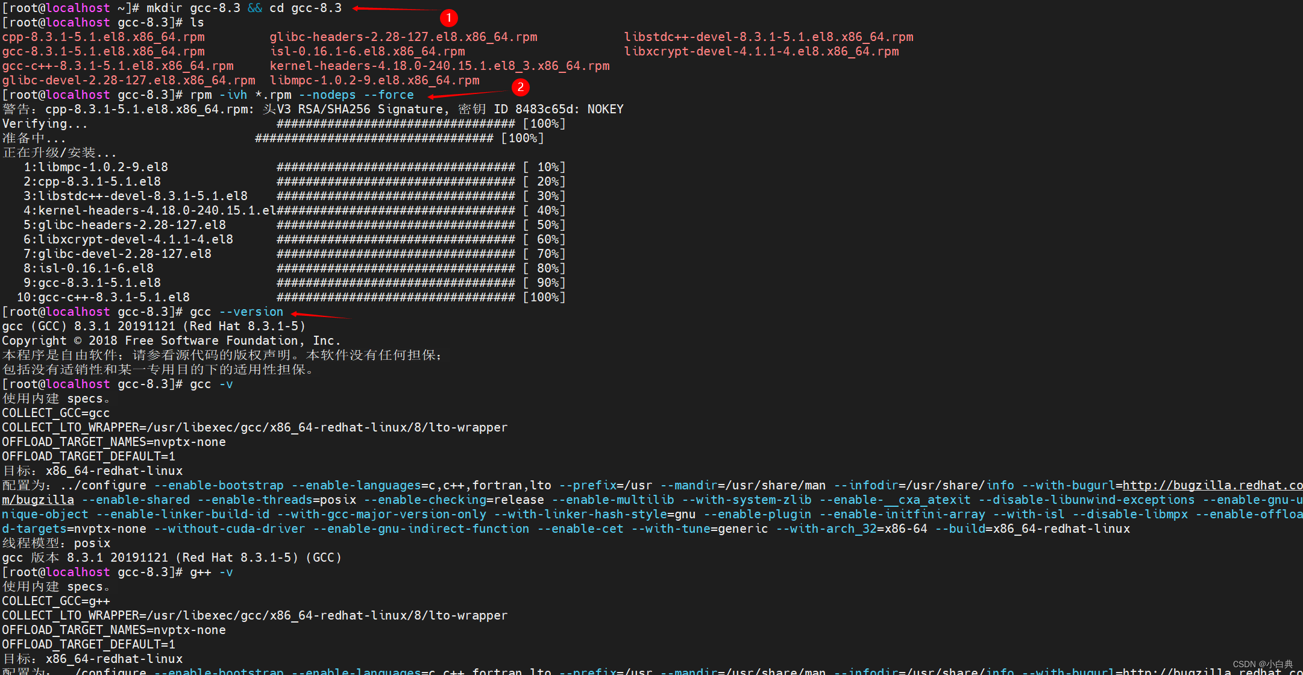The height and width of the screenshot is (675, 1303).
Task: Click the Copyright 2018 Free Software Foundation line
Action: (x=171, y=341)
